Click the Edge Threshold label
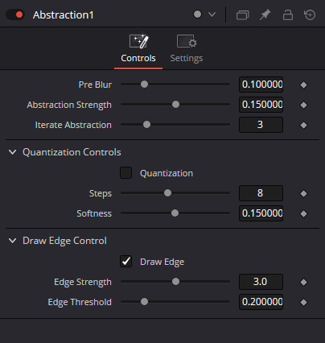This screenshot has height=343, width=325. tap(80, 302)
